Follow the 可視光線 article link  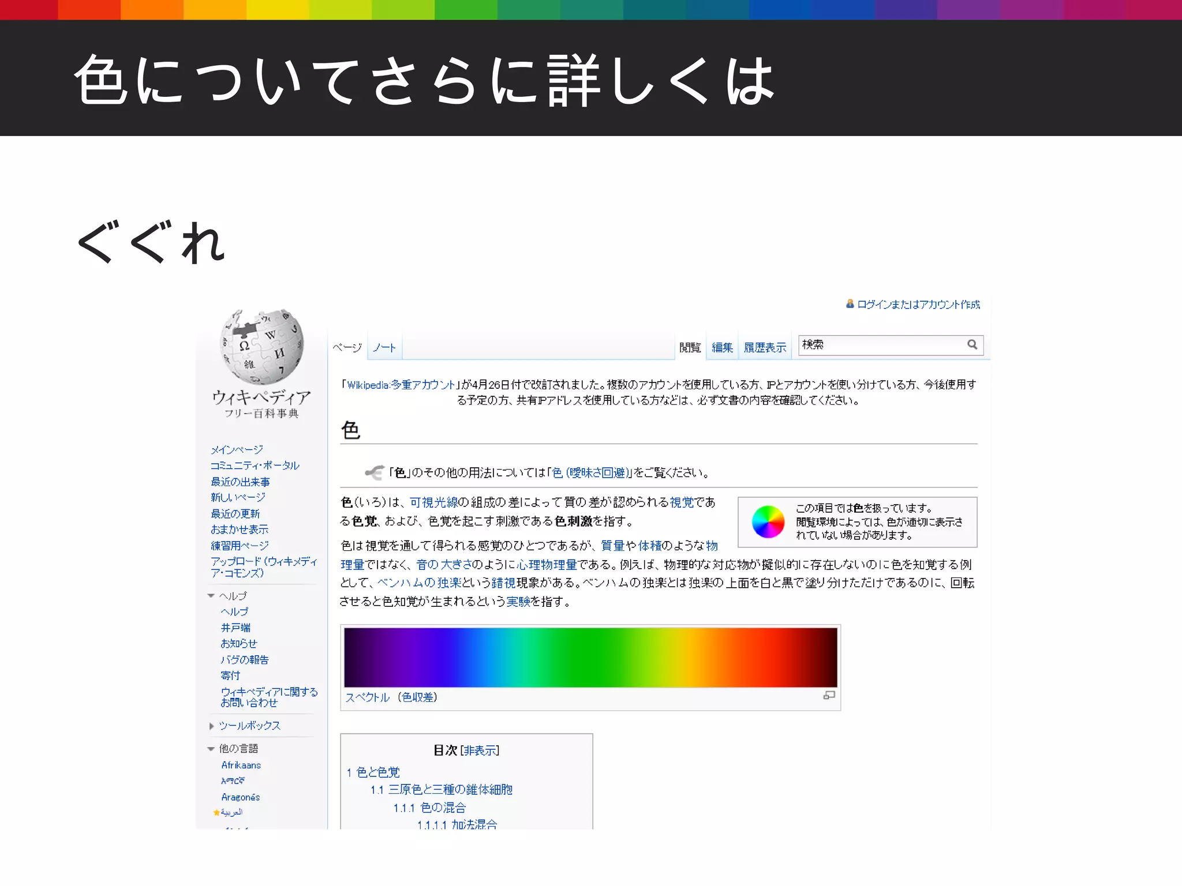click(x=433, y=502)
